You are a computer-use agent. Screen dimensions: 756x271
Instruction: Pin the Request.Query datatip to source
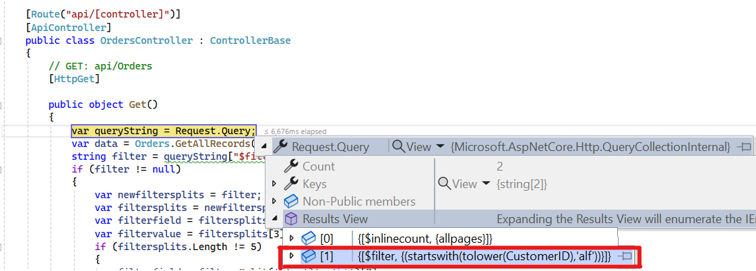(744, 147)
